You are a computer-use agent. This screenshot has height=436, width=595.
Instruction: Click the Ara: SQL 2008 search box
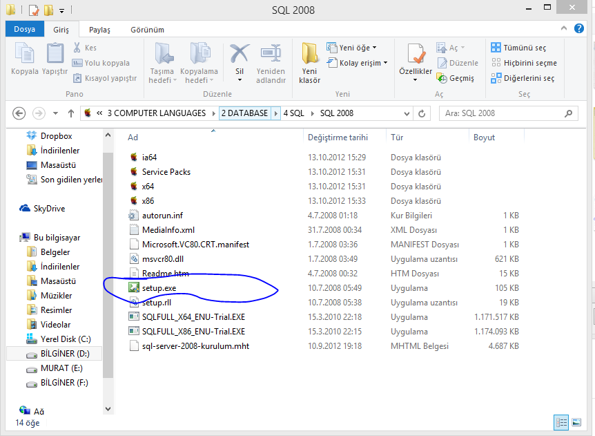(x=509, y=113)
